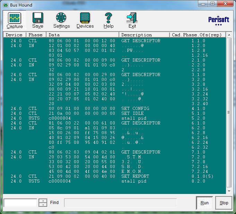
Task: Click data bytes starting 21 0a 00 00
Action: (82, 113)
